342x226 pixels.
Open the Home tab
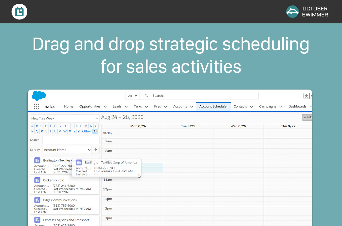[69, 106]
